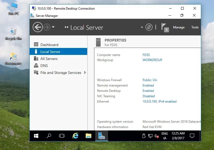Open File Explorer from remote taskbar
214x150 pixels.
(x=89, y=136)
